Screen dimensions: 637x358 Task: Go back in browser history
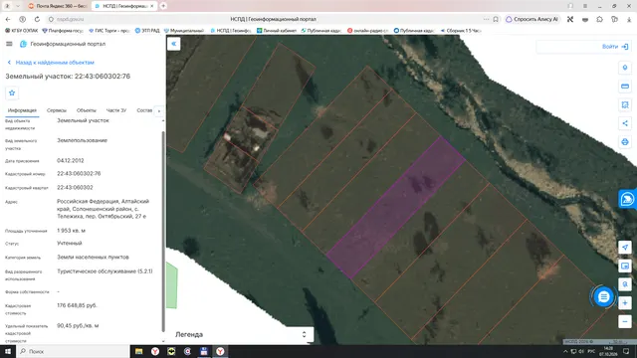coord(8,19)
